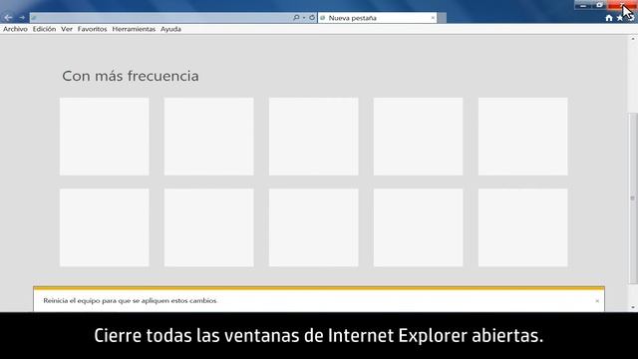Open the last frequent site tile, bottom row

click(522, 227)
